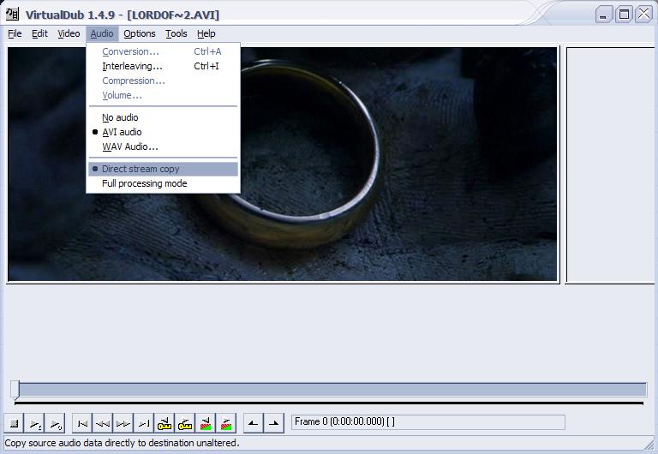Click the middle of the seek bar

point(329,390)
